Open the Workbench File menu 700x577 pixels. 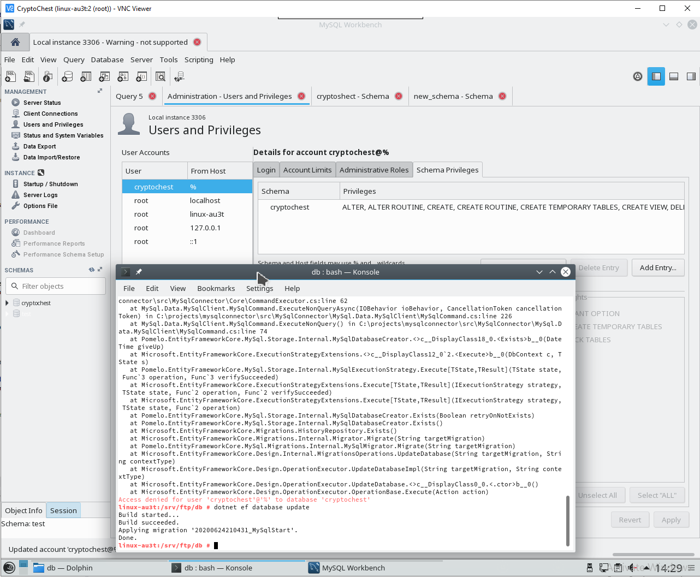point(10,60)
